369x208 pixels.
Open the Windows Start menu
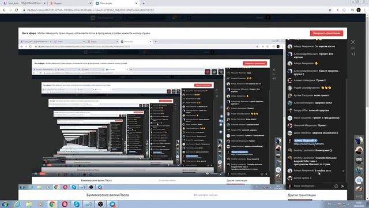5,204
